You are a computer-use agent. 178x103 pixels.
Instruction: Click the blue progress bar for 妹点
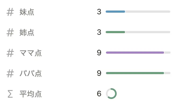coord(115,12)
